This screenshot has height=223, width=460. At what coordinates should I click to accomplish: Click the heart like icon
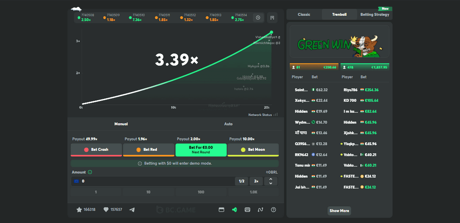click(106, 210)
